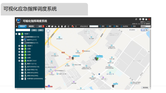This screenshot has width=166, height=93.
Task: Click the dark user pin near 和林老年公寓
Action: tap(73, 58)
